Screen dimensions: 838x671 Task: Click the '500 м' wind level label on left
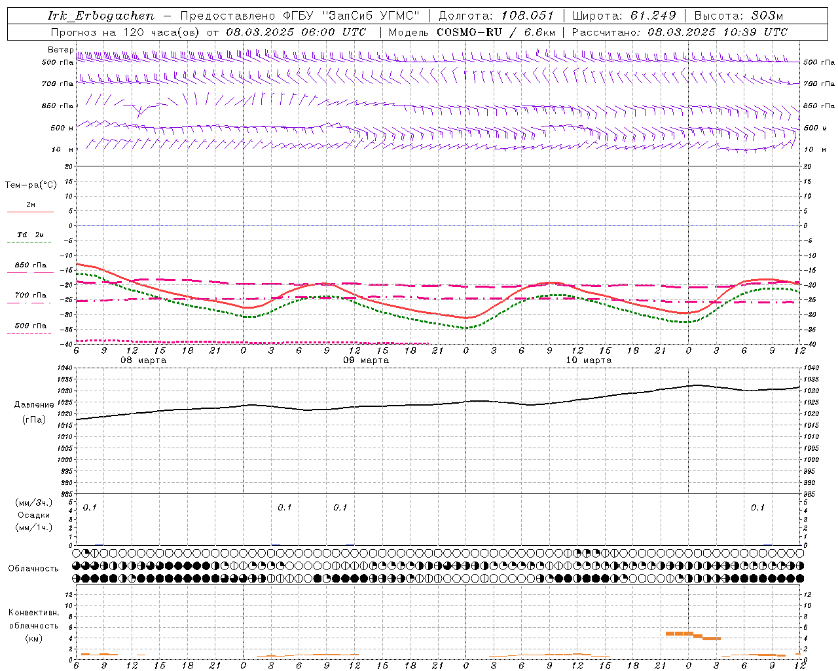pos(62,128)
